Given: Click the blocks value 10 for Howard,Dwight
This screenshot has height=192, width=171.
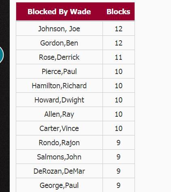Looking at the screenshot, I should 119,100.
